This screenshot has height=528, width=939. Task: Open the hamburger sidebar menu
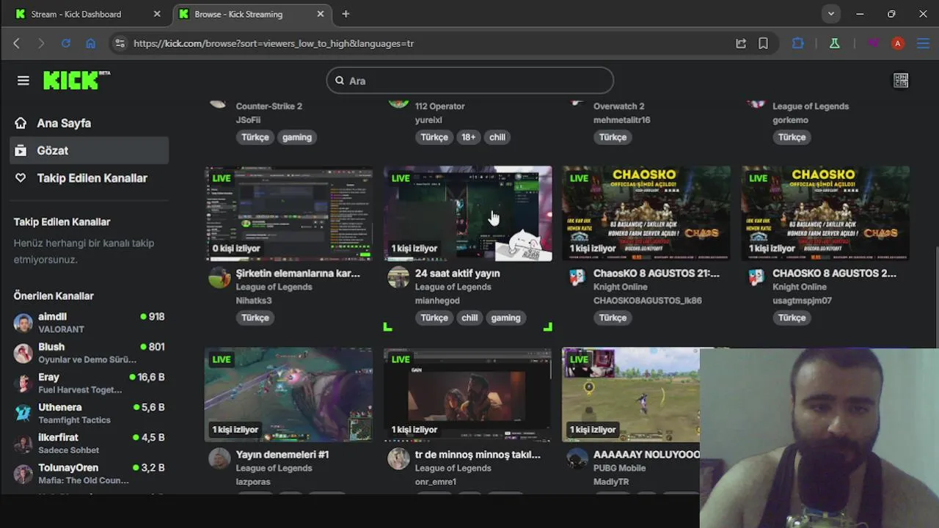click(x=23, y=81)
